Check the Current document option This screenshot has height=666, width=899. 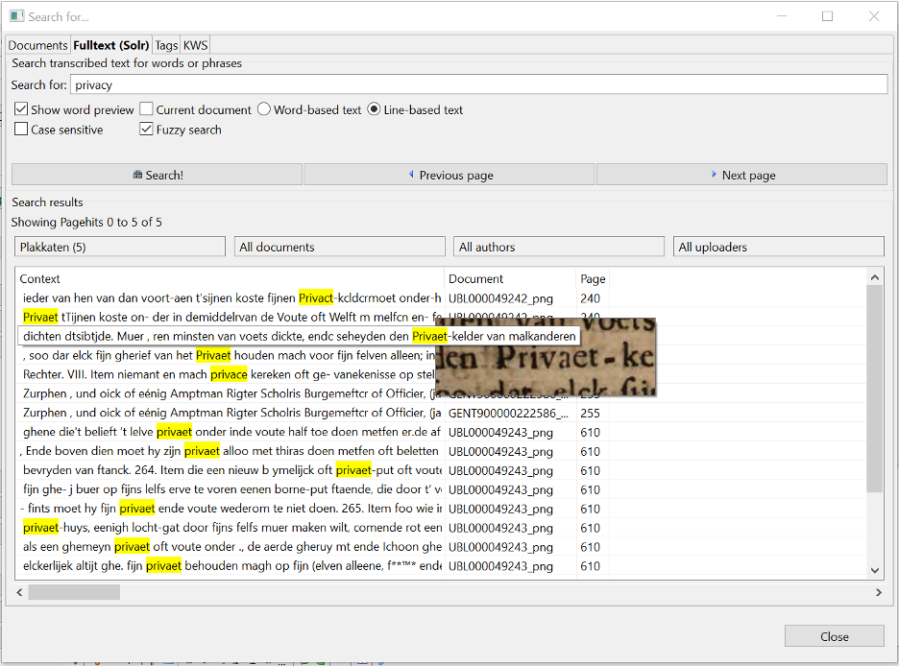click(x=146, y=109)
